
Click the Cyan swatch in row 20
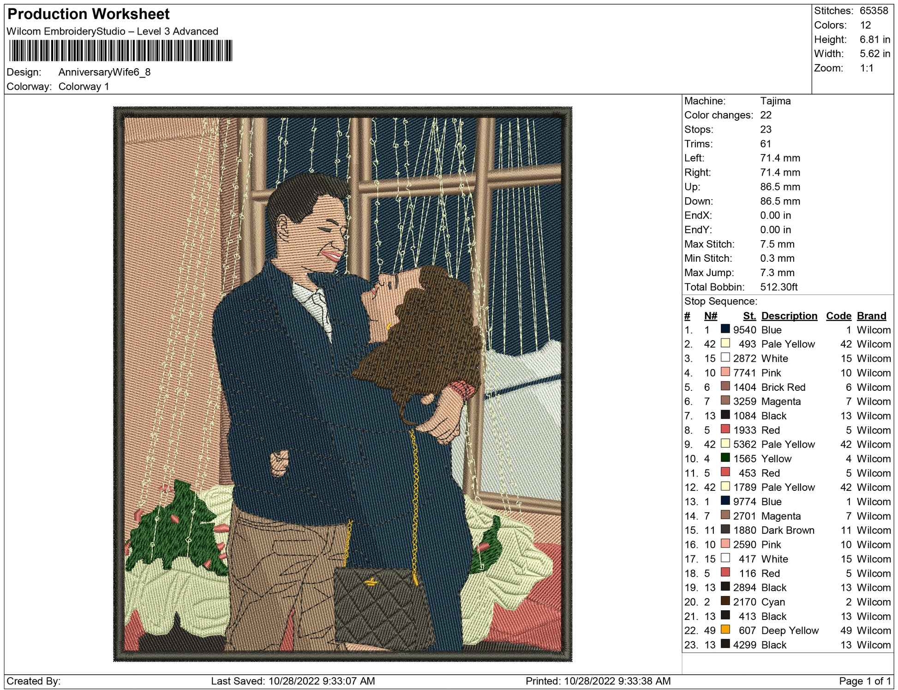(725, 601)
